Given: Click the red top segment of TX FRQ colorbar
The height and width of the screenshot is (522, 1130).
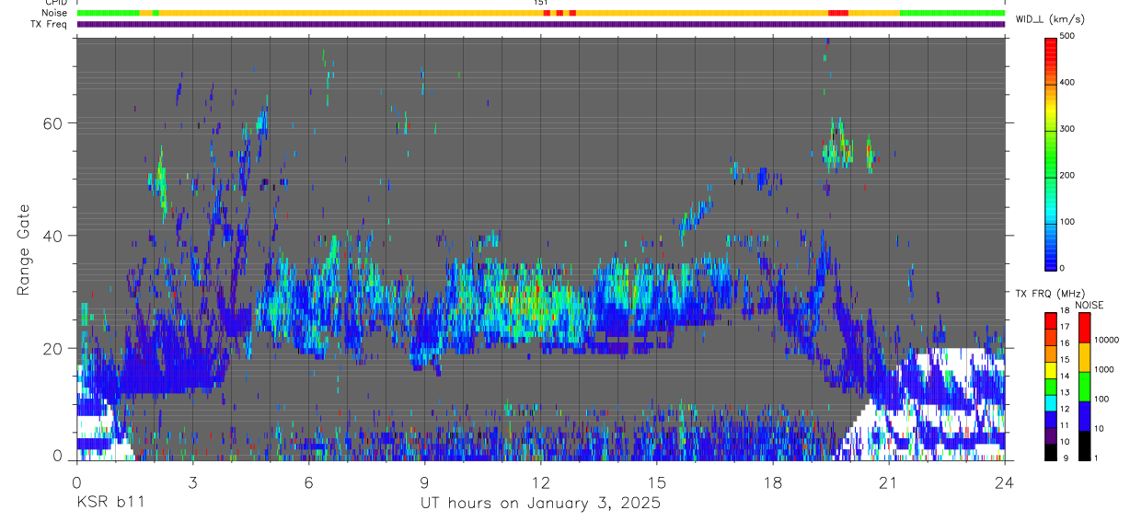Looking at the screenshot, I should [1051, 319].
